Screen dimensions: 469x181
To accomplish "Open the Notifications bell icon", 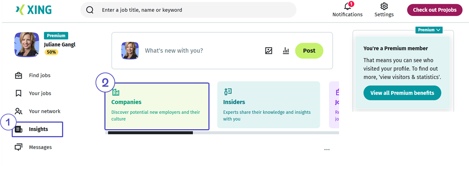I will tap(347, 6).
